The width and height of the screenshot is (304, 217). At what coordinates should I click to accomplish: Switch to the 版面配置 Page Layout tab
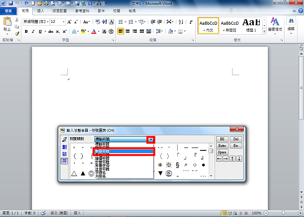59,11
